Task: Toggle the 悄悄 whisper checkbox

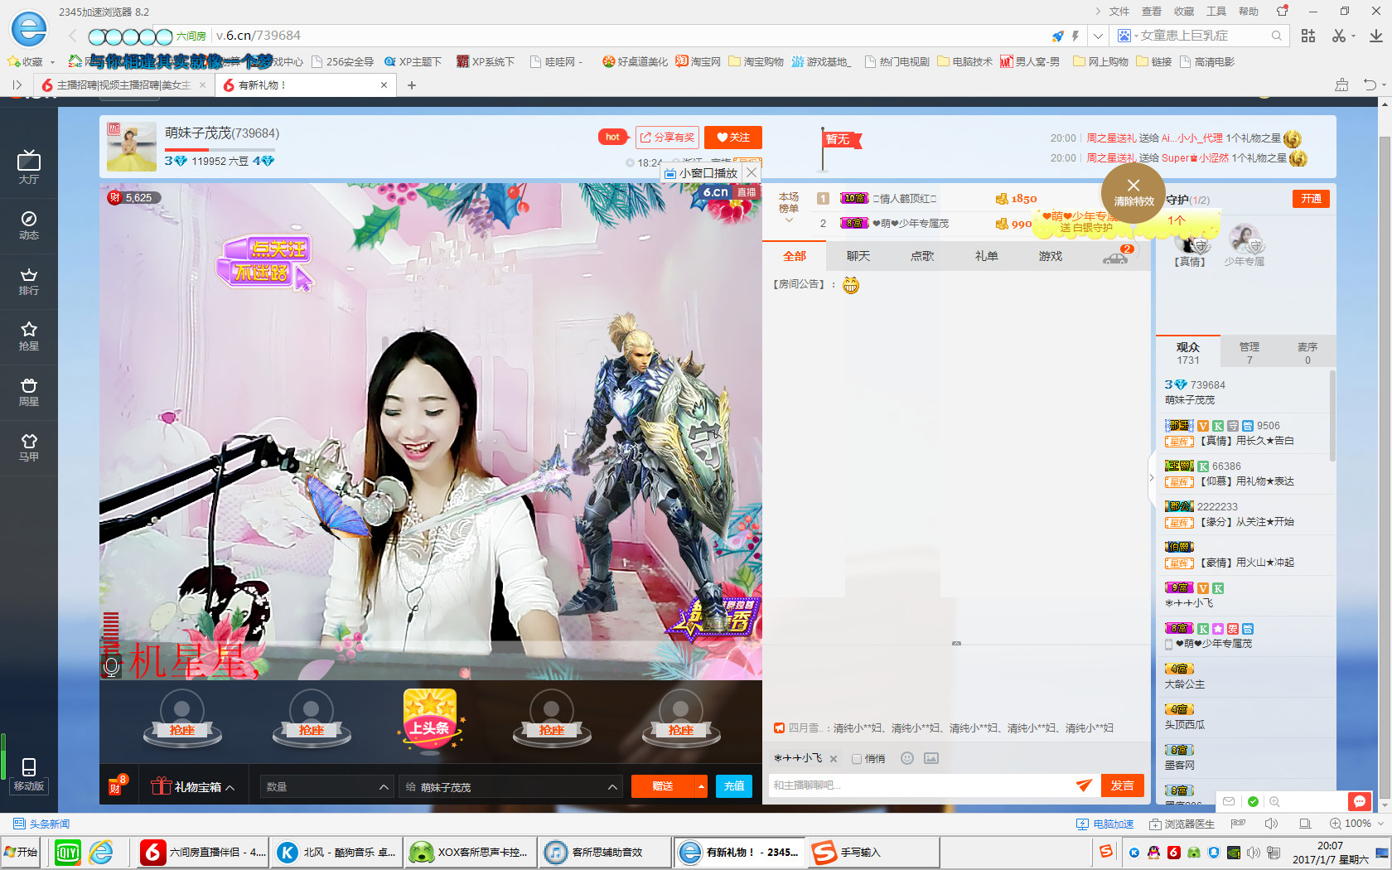Action: click(x=857, y=759)
